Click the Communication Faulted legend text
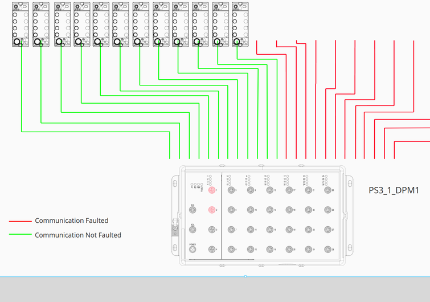This screenshot has height=302, width=430. pyautogui.click(x=71, y=221)
